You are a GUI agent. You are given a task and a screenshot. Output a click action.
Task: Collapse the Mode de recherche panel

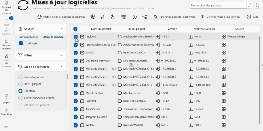(x=61, y=67)
